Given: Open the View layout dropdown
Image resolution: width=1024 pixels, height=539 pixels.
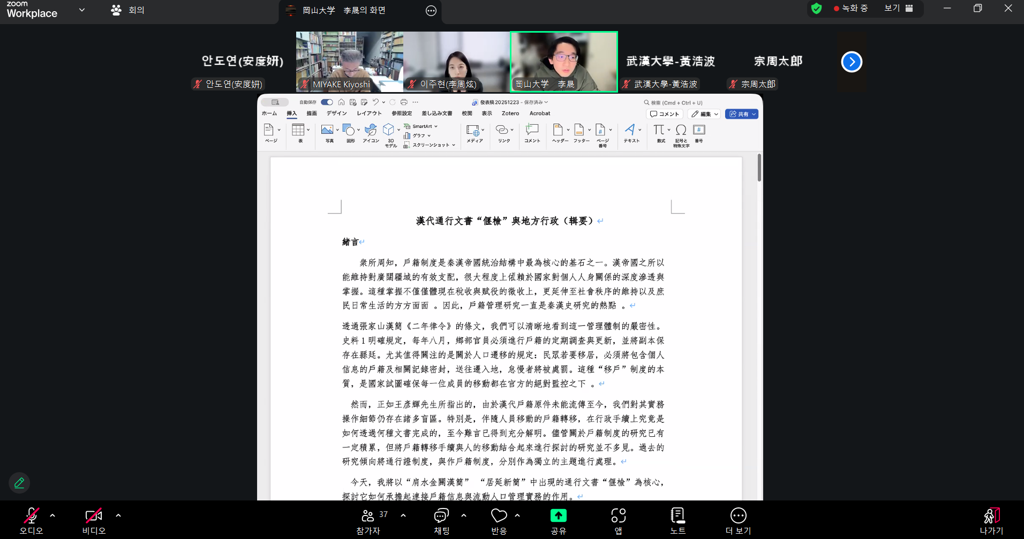Looking at the screenshot, I should tap(898, 9).
